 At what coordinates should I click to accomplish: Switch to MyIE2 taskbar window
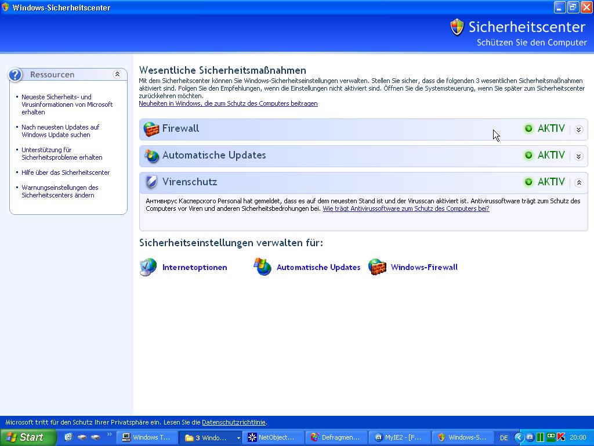[399, 438]
